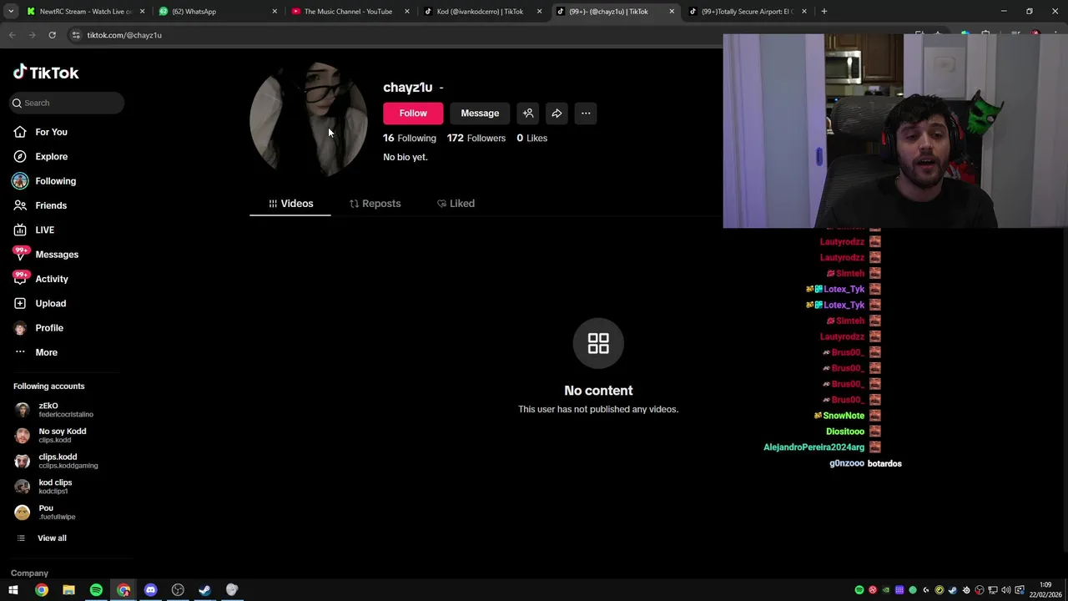Follow the chayz1u account
Image resolution: width=1068 pixels, height=601 pixels.
coord(413,114)
